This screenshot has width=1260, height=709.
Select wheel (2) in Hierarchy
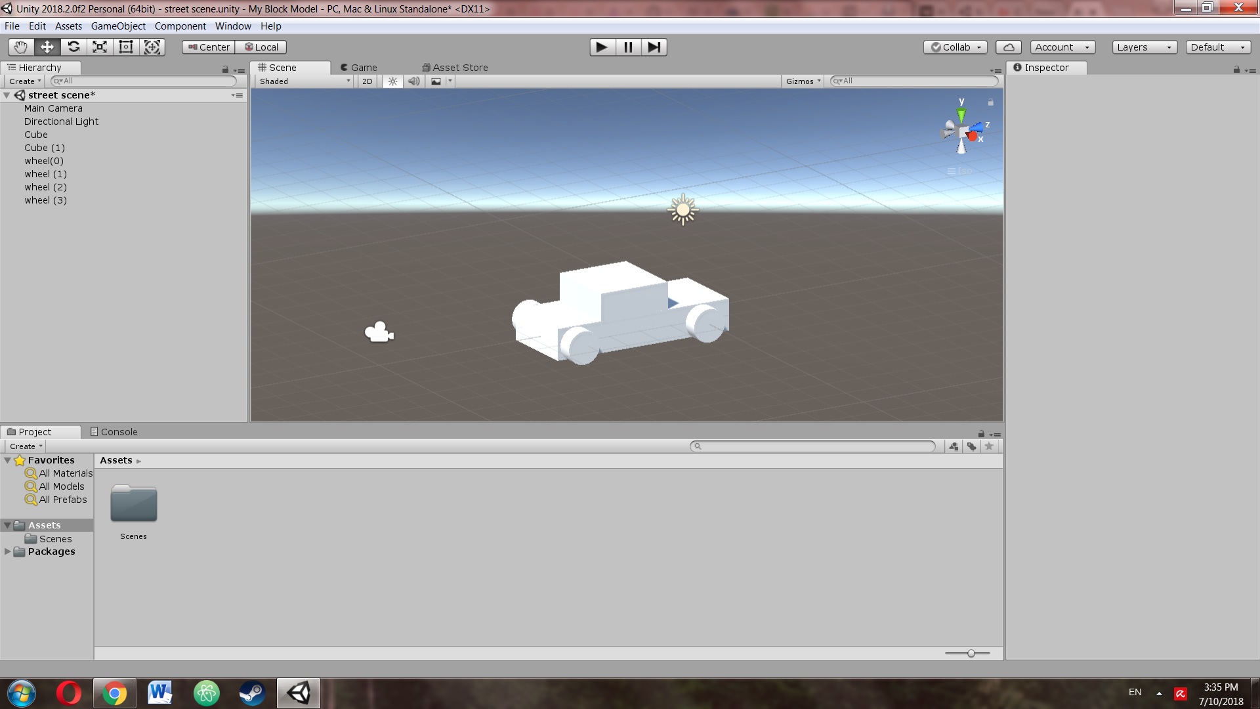45,187
